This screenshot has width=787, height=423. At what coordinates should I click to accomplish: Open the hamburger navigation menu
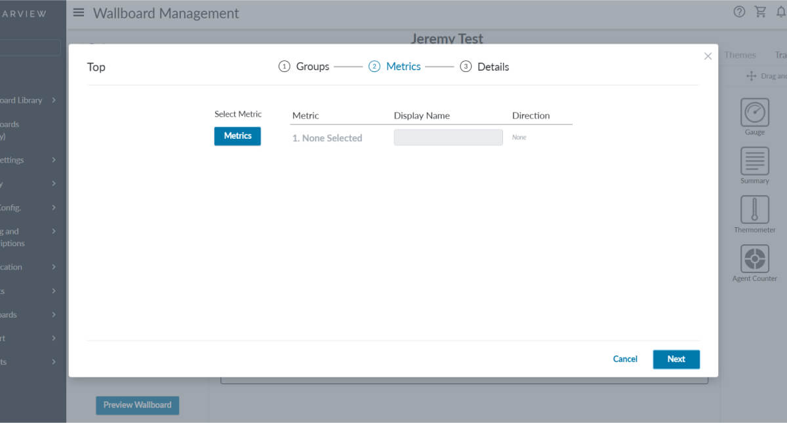79,12
